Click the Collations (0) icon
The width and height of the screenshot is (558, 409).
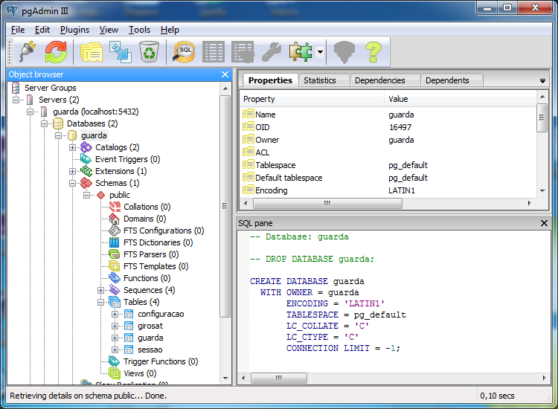point(115,207)
